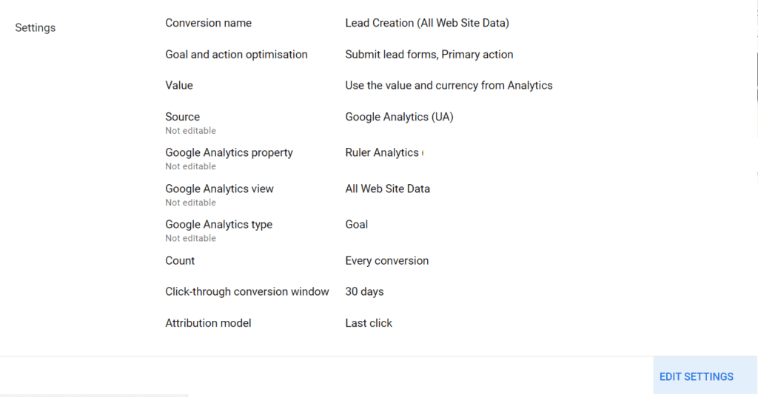
Task: Select the Conversion name label
Action: [x=208, y=23]
